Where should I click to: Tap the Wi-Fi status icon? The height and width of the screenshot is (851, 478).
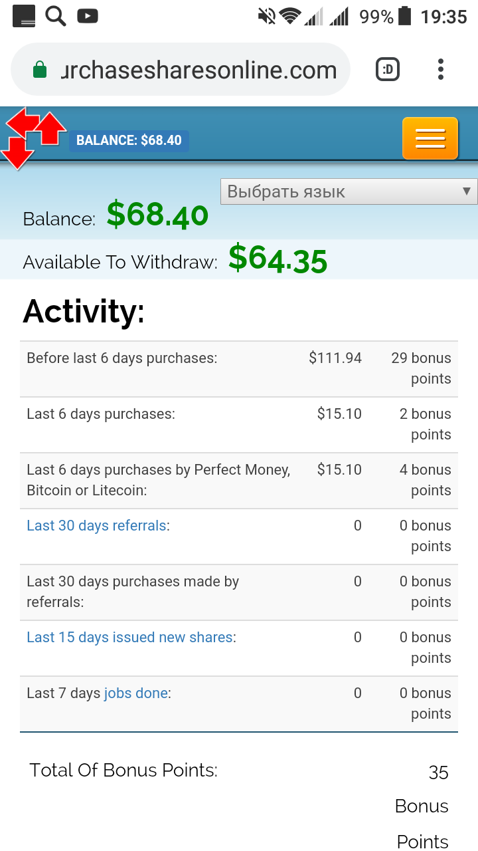coord(289,16)
